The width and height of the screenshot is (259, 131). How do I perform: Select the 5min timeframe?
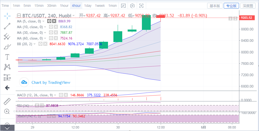click(27, 6)
